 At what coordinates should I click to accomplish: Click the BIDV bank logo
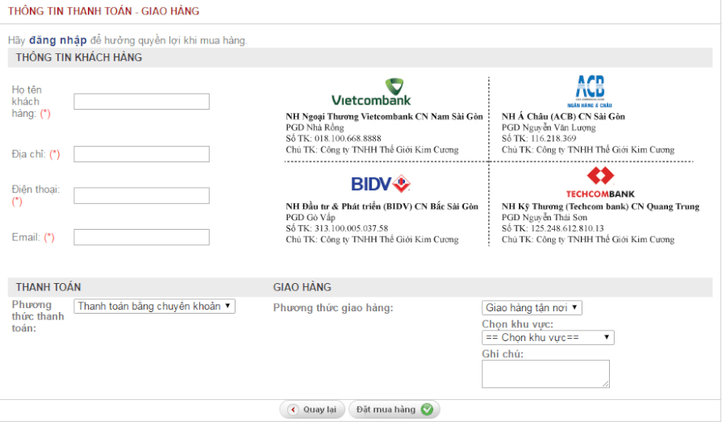tap(381, 184)
